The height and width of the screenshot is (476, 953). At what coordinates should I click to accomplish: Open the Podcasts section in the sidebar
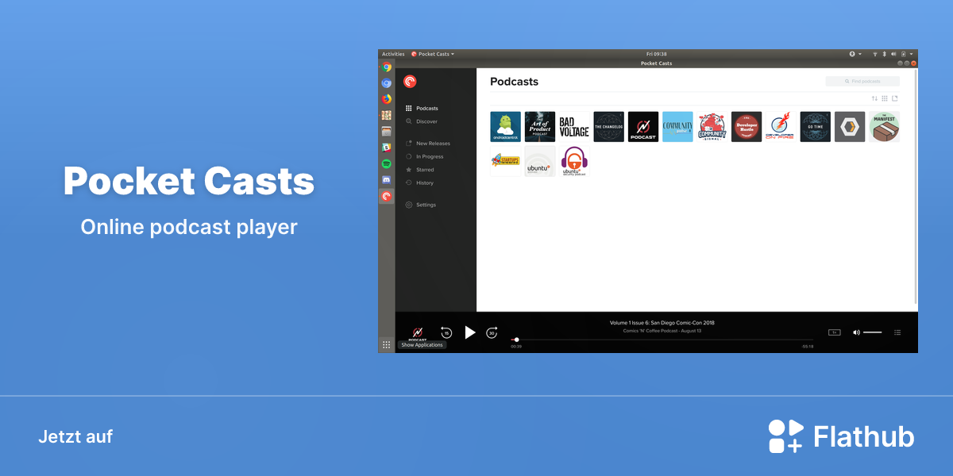(422, 108)
